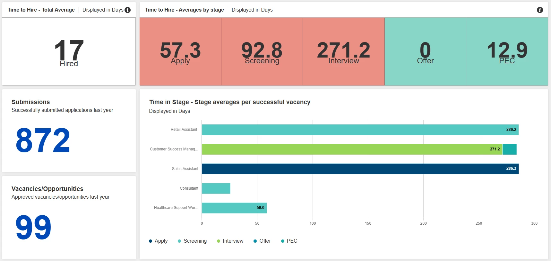Click the Healthcare Support Worker bar
The image size is (551, 261).
(x=231, y=208)
